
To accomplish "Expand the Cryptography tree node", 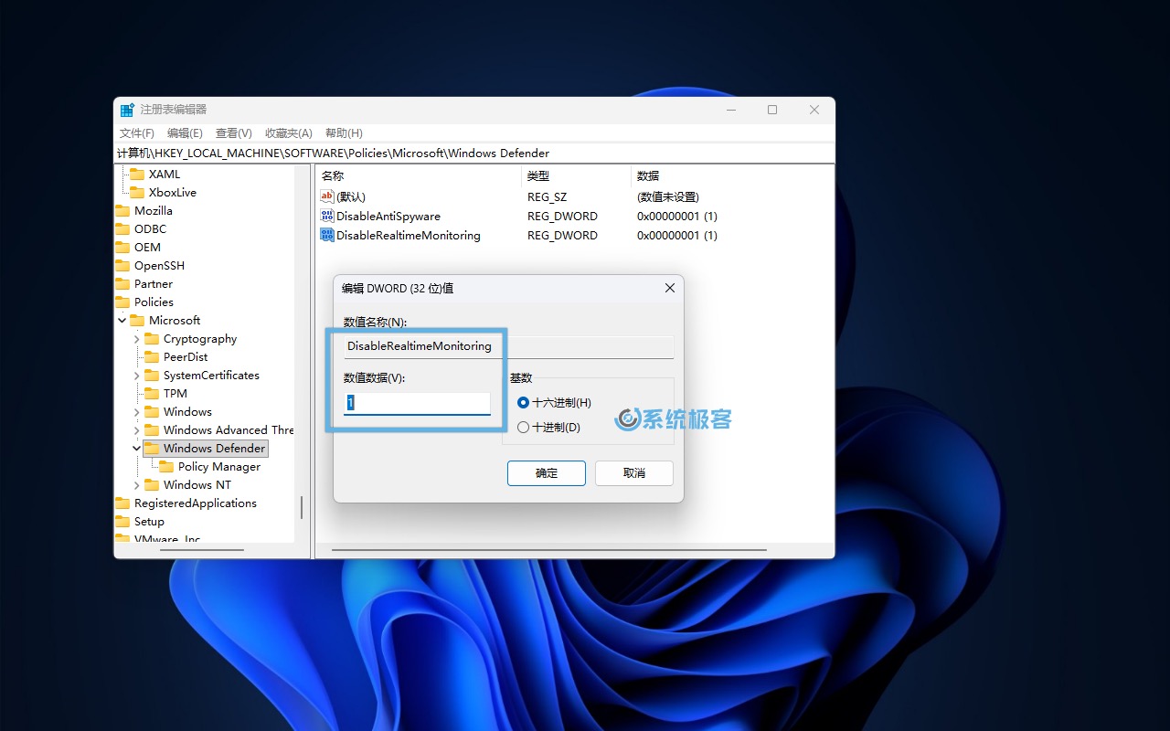I will [136, 339].
